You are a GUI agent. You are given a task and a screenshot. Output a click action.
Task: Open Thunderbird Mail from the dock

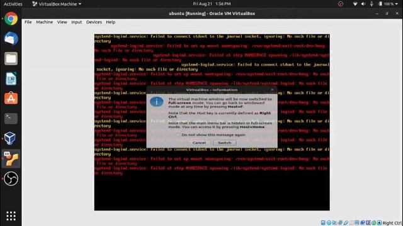coord(11,38)
